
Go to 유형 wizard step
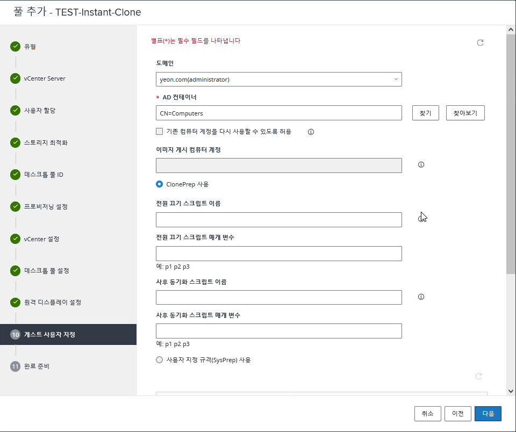coord(30,46)
